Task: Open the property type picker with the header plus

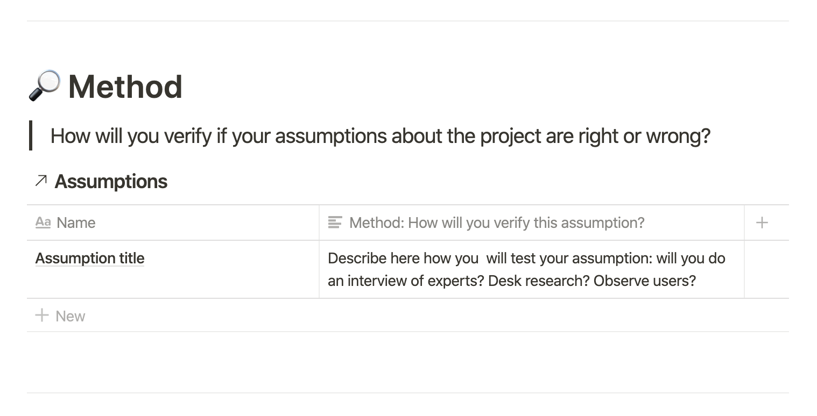Action: pyautogui.click(x=763, y=222)
